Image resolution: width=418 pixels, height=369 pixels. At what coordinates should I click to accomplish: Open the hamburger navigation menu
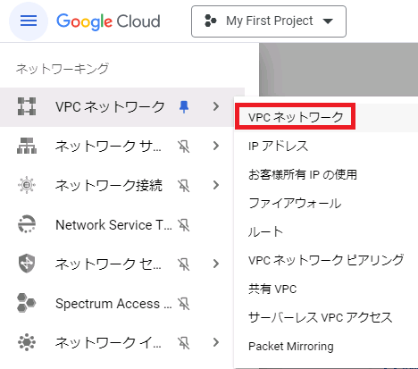point(29,21)
